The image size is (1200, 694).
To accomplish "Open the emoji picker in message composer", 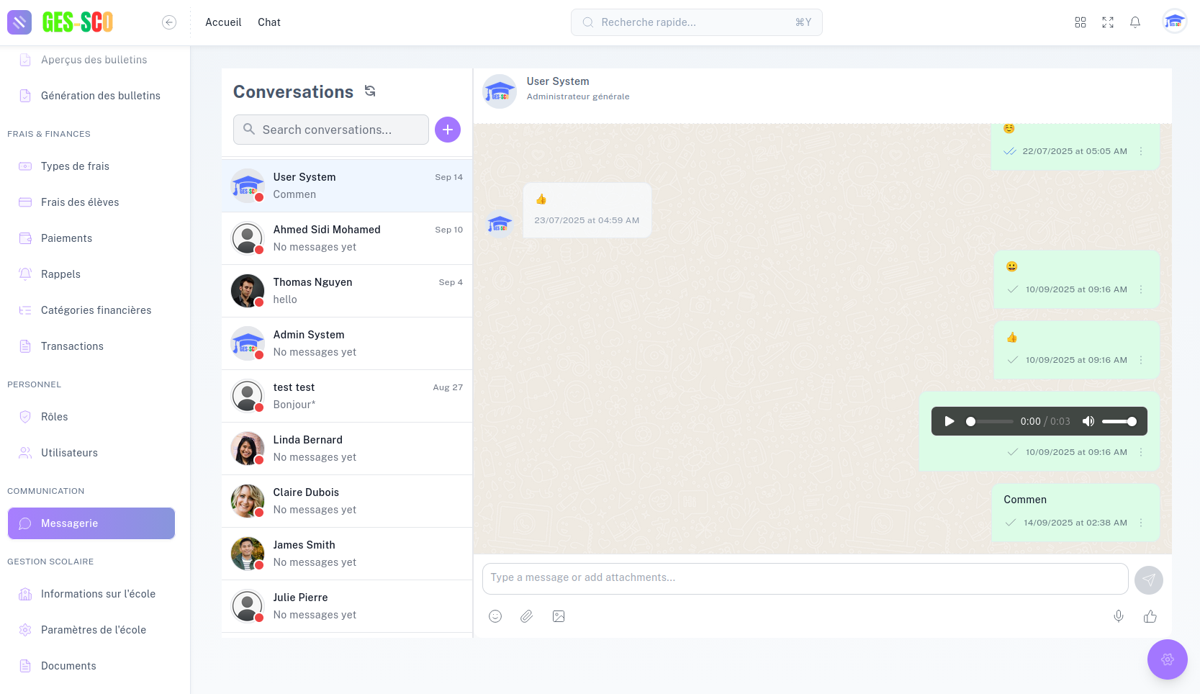I will click(495, 616).
